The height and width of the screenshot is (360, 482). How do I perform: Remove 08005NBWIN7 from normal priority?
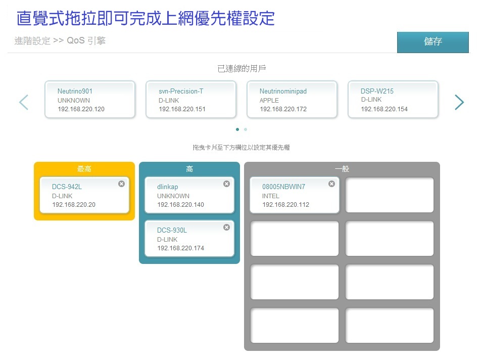click(x=331, y=184)
